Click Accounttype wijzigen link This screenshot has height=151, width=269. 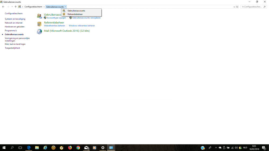coord(56,18)
